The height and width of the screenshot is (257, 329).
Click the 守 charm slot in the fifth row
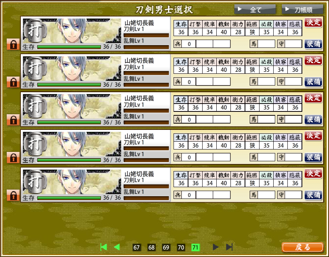pyautogui.click(x=290, y=195)
